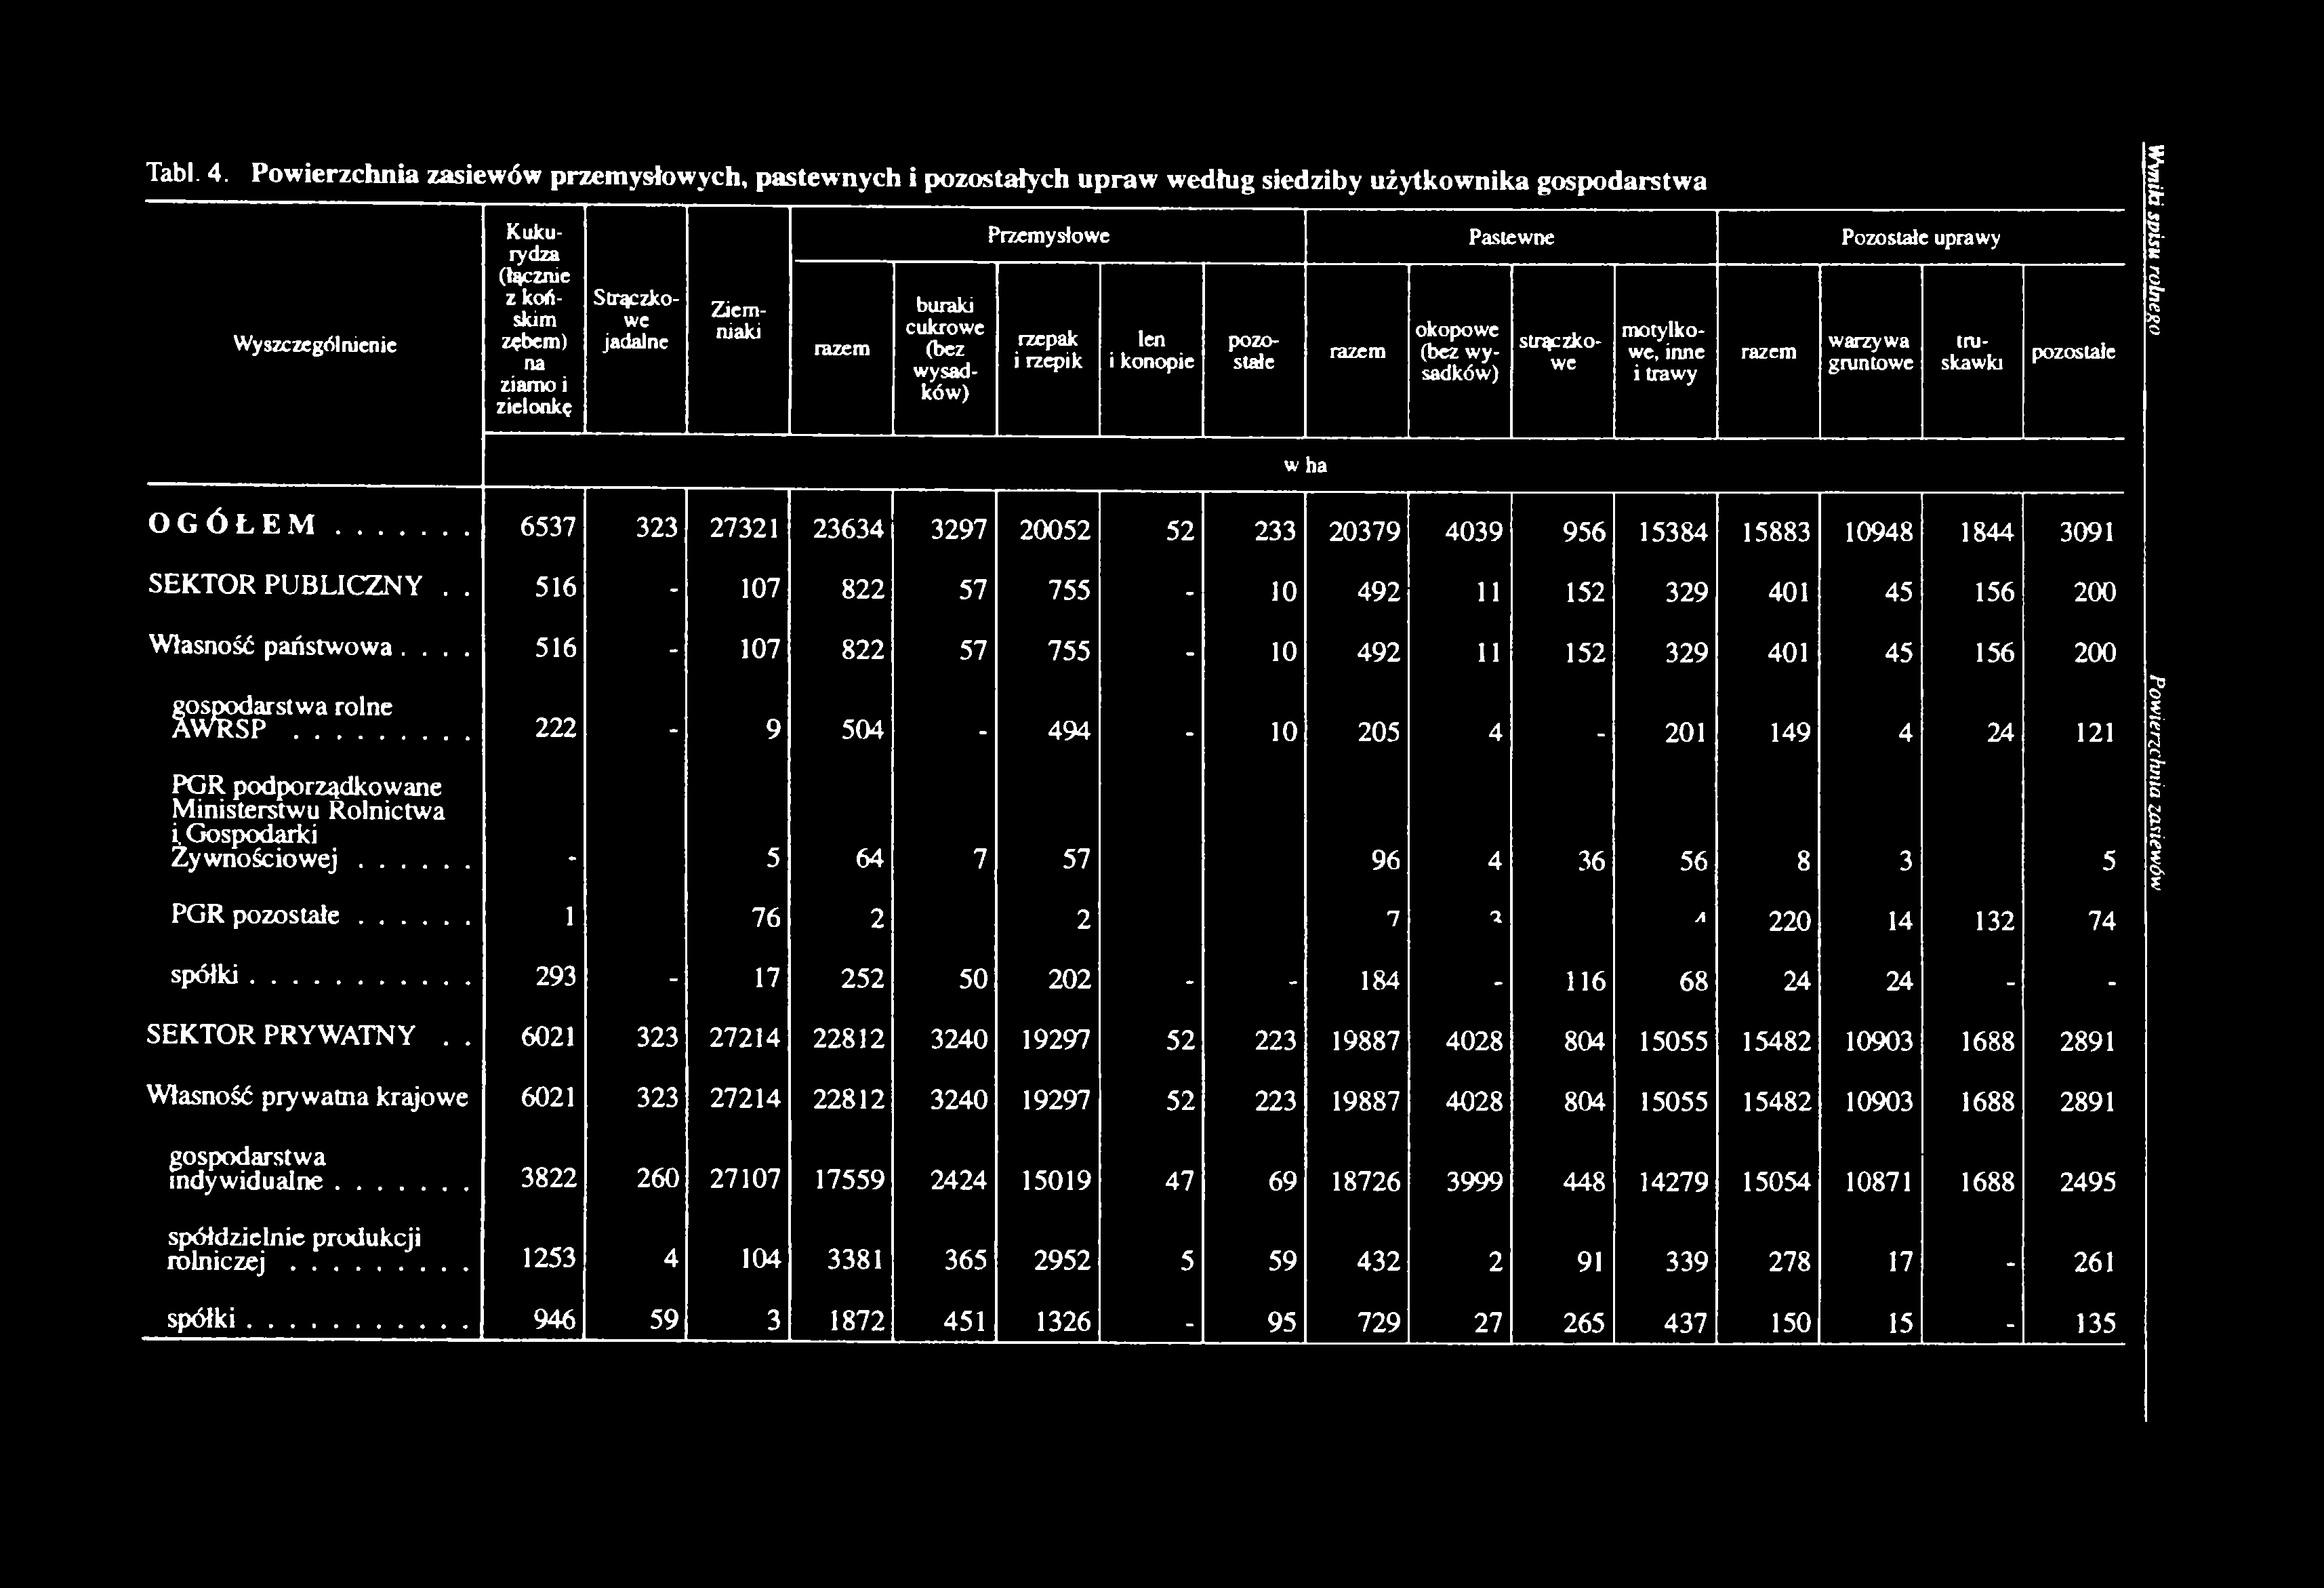Screen dimensions: 2324x1588
Task: Select the value 27107 in gospodarstwa indywidualne row
Action: click(x=745, y=1180)
